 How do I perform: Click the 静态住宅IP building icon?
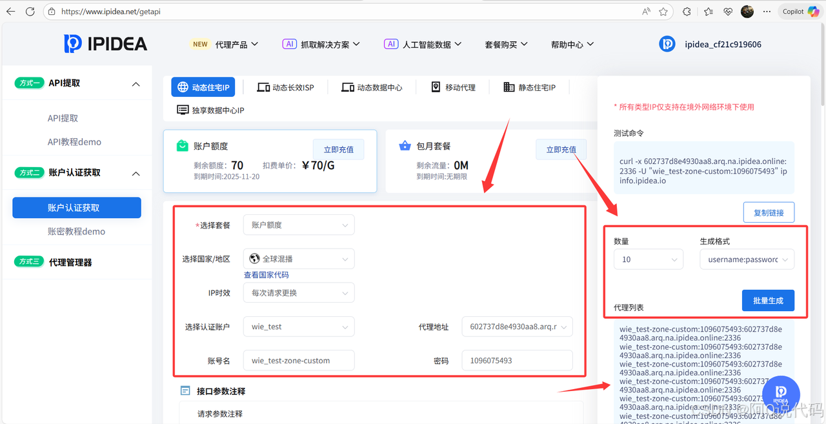tap(509, 87)
